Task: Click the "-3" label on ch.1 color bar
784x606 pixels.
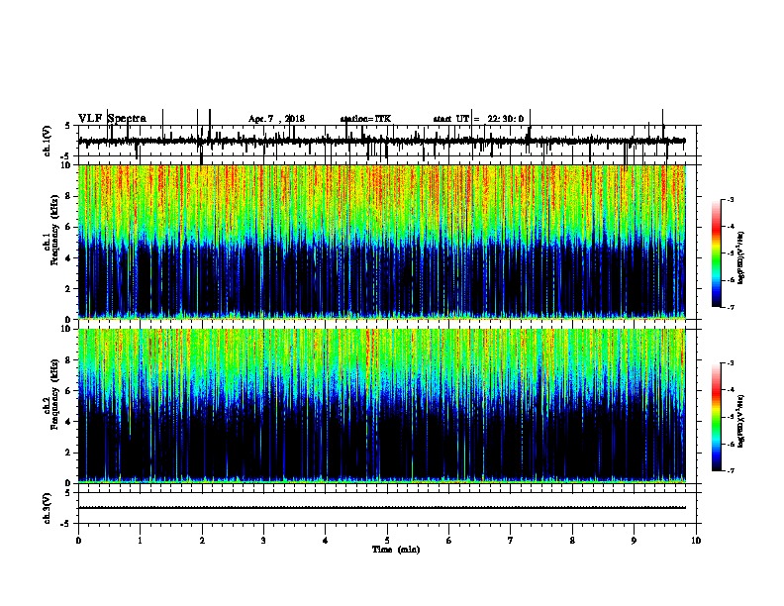Action: click(x=731, y=200)
